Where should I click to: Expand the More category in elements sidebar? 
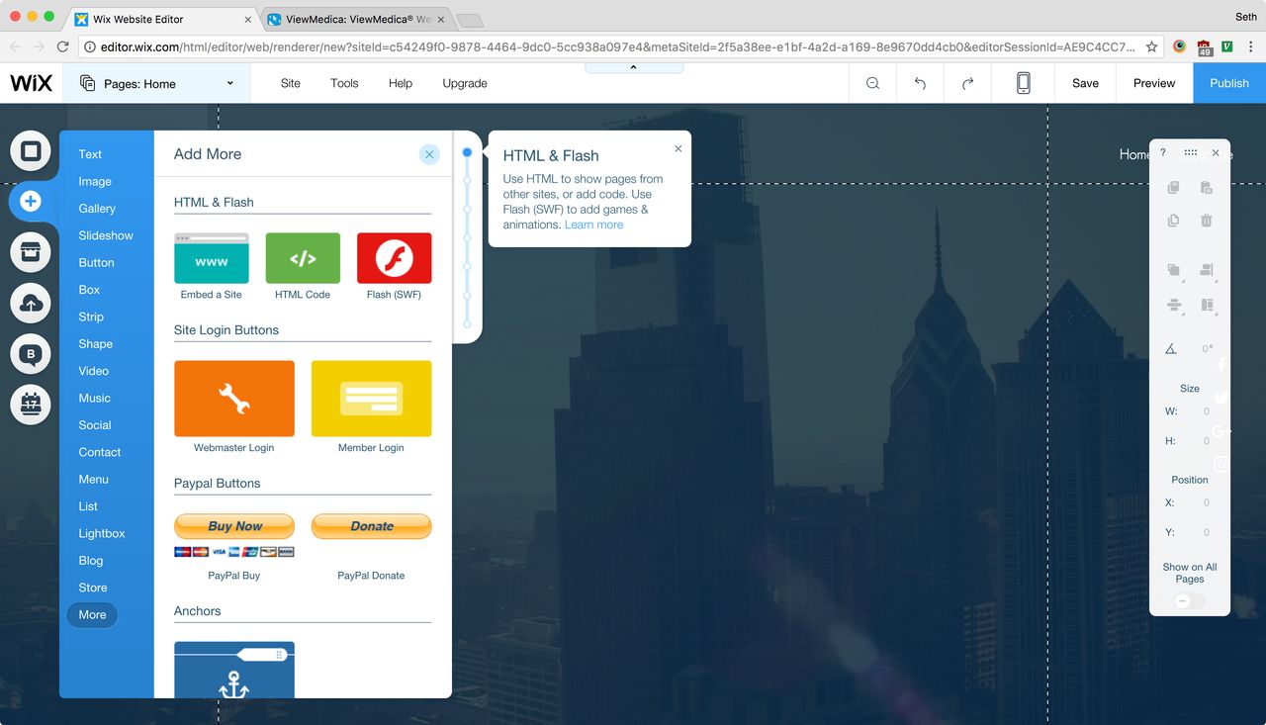click(91, 614)
